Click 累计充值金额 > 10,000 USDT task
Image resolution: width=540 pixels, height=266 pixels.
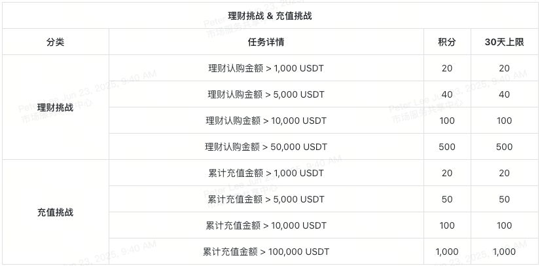(266, 225)
